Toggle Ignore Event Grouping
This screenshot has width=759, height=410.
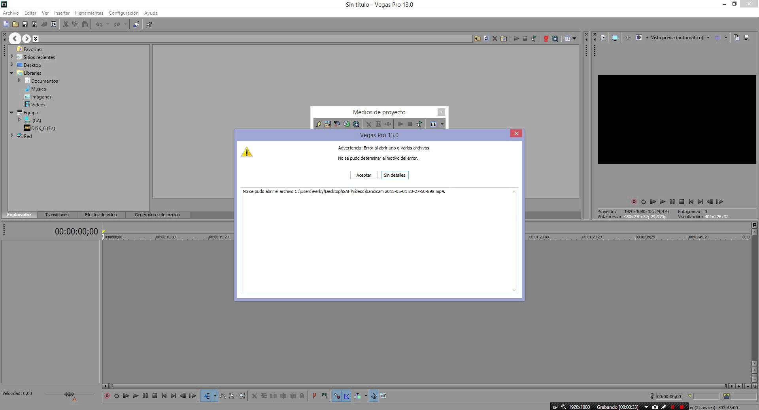[383, 396]
